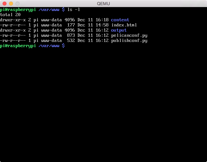The image size is (207, 162).
Task: Click the 14:58 timestamp of index.html
Action: [x=102, y=25]
